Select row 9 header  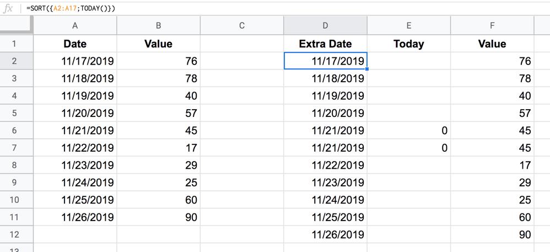[x=17, y=183]
